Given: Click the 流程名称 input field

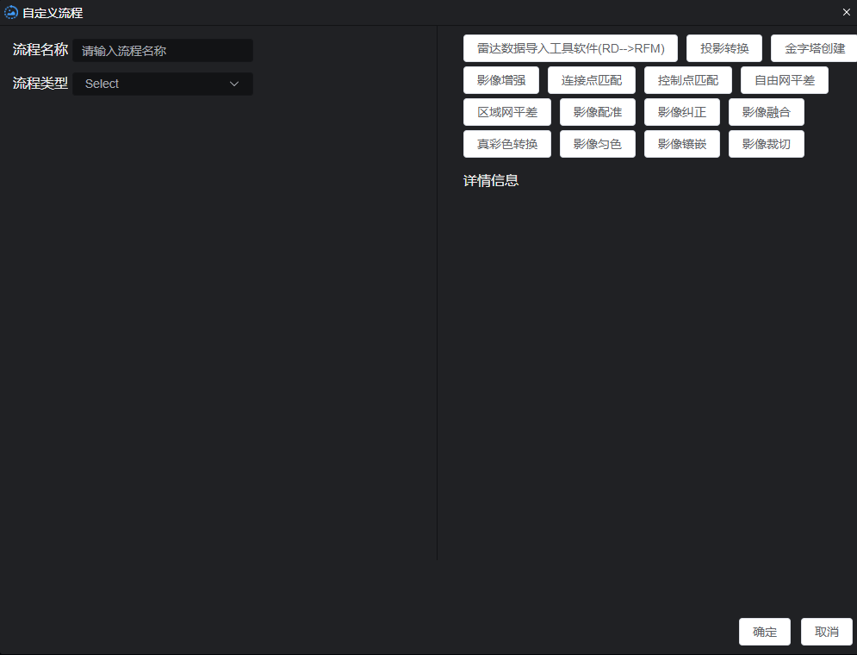Looking at the screenshot, I should 164,51.
